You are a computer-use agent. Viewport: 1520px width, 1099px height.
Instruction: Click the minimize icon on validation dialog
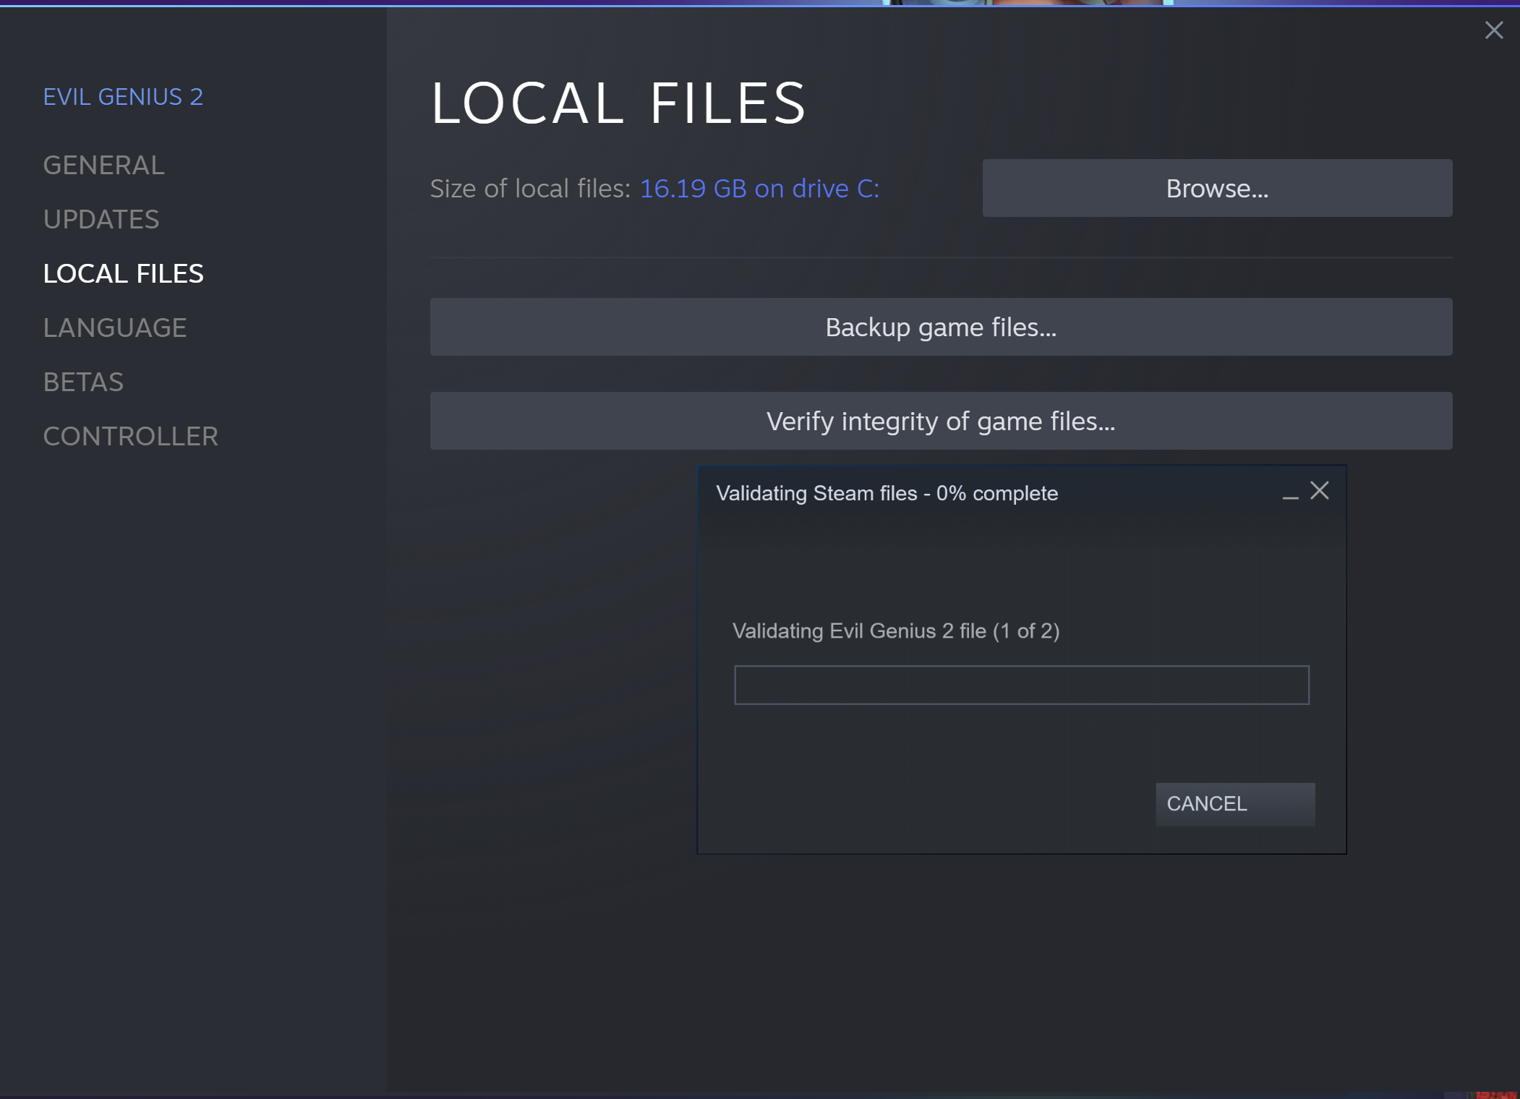1291,492
